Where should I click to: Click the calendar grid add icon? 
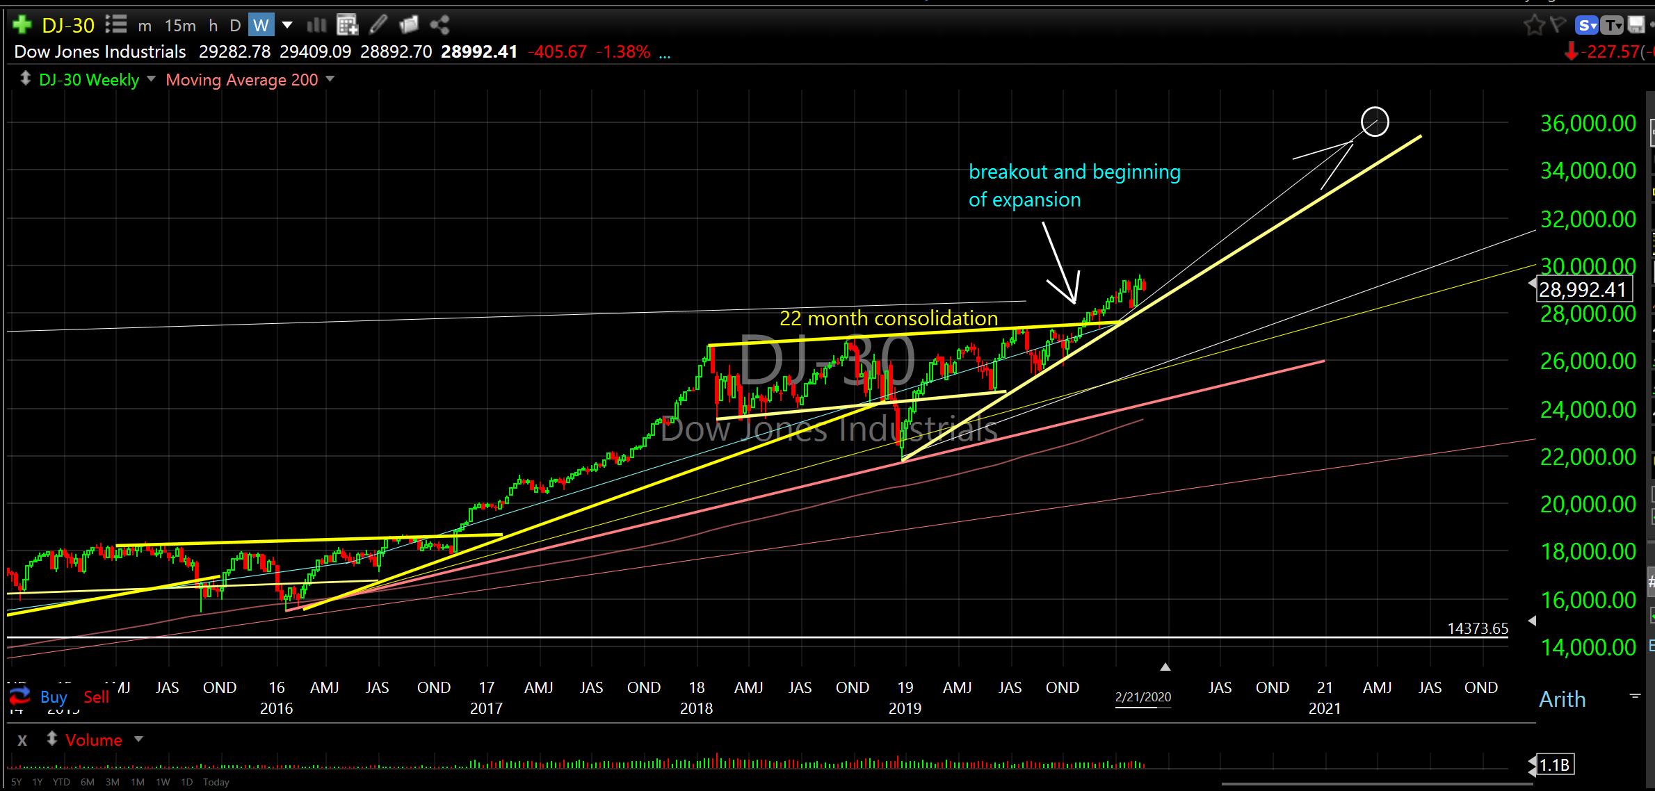coord(347,26)
